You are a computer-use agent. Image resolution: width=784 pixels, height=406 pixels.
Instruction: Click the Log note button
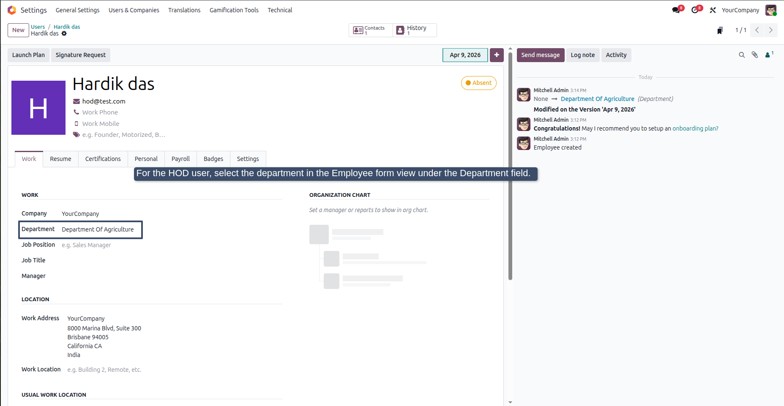(x=583, y=55)
